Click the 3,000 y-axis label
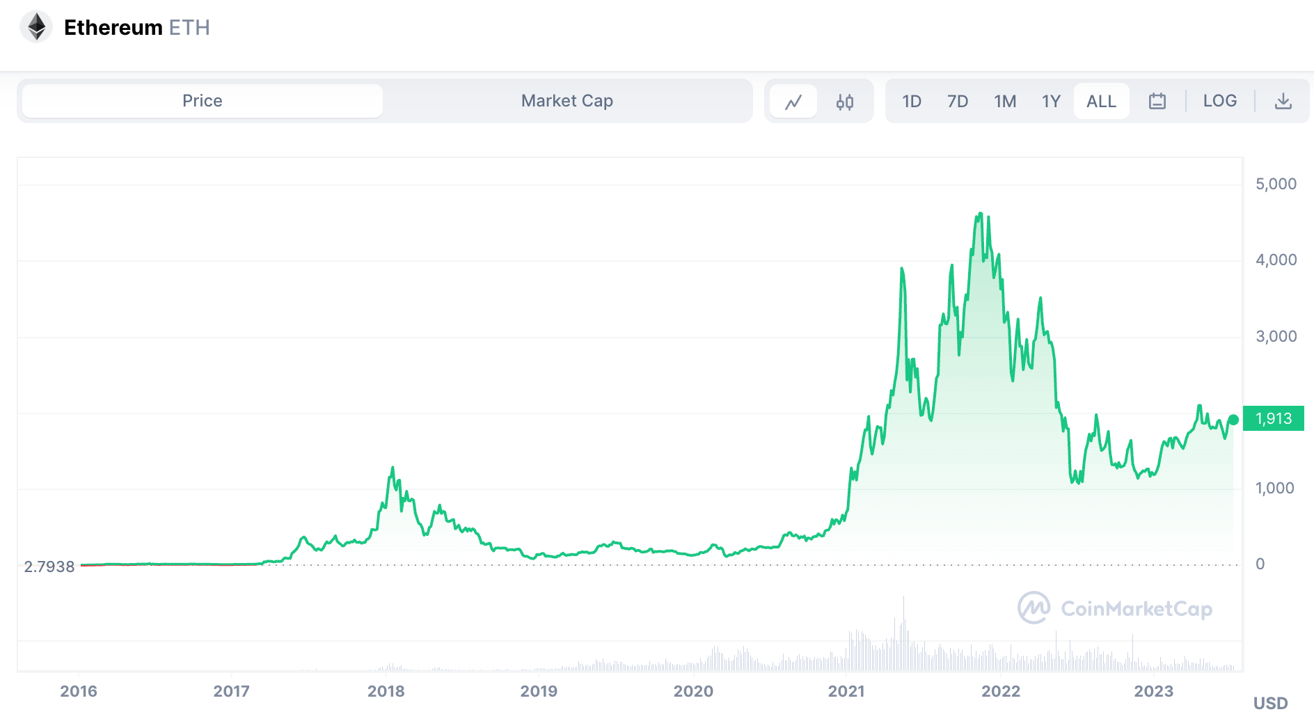 [1276, 336]
